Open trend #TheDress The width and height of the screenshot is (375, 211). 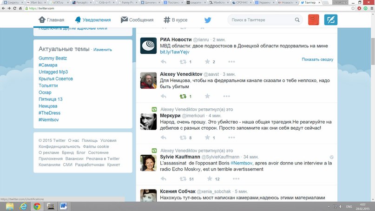49,113
